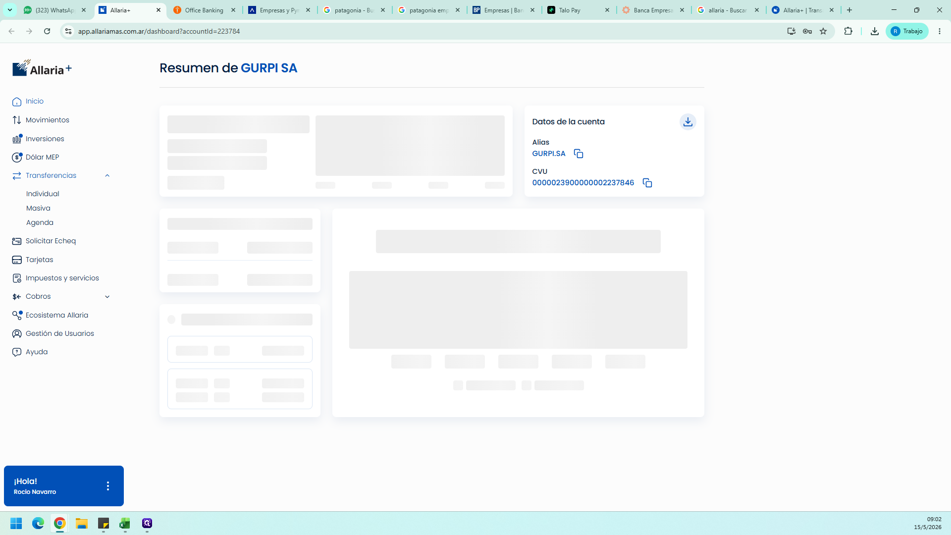951x535 pixels.
Task: Click the Gestión de Usuarios icon
Action: 17,333
